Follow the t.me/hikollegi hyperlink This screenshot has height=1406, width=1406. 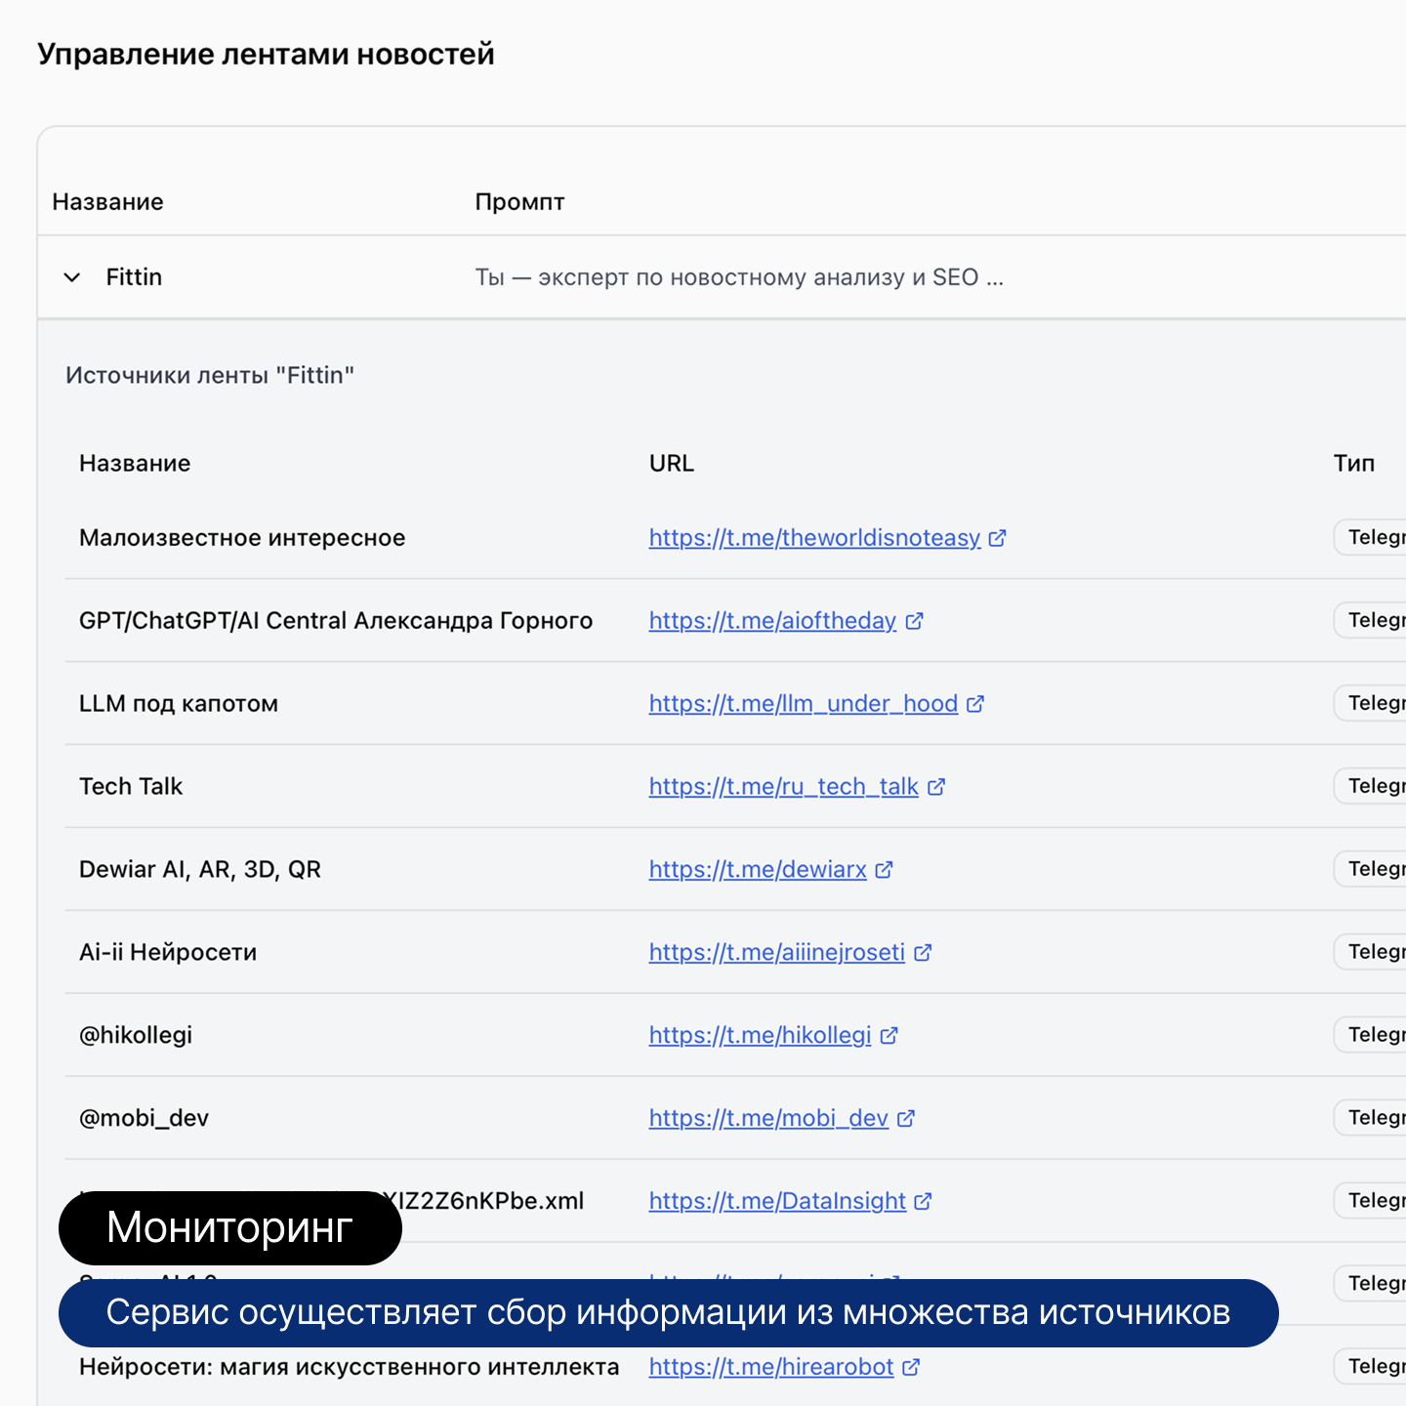(760, 1035)
